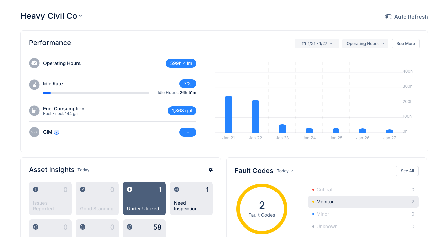The width and height of the screenshot is (445, 237).
Task: Click the Jan 25 bar in chart
Action: tap(336, 130)
